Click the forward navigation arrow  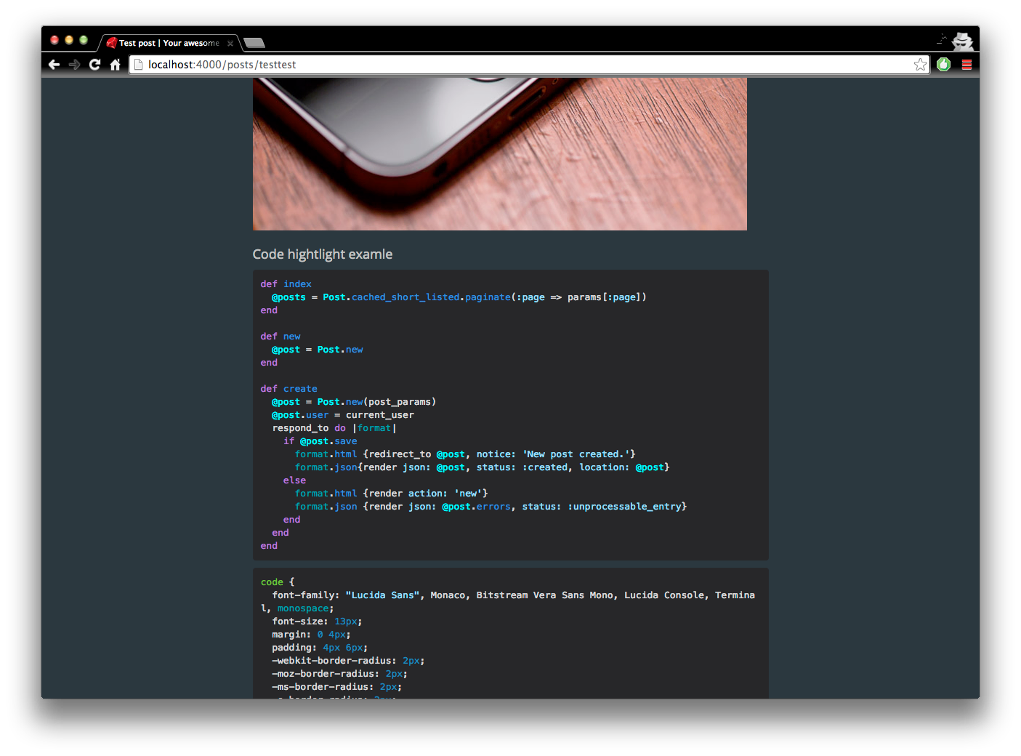pyautogui.click(x=74, y=64)
